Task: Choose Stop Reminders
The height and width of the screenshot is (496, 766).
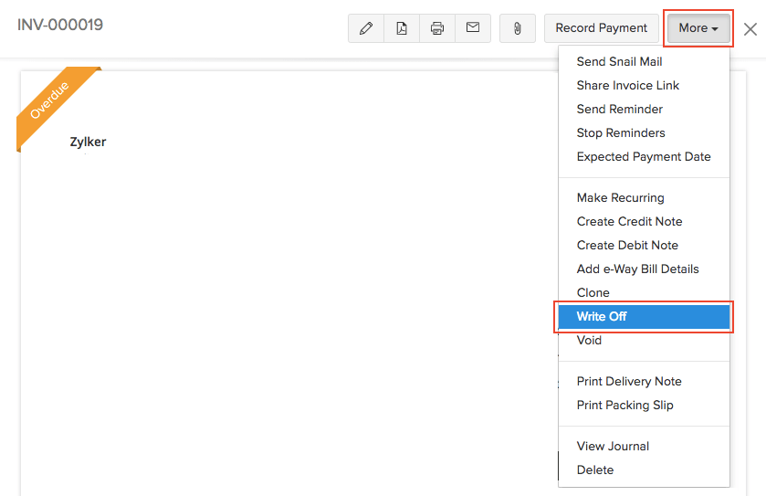Action: 644,133
